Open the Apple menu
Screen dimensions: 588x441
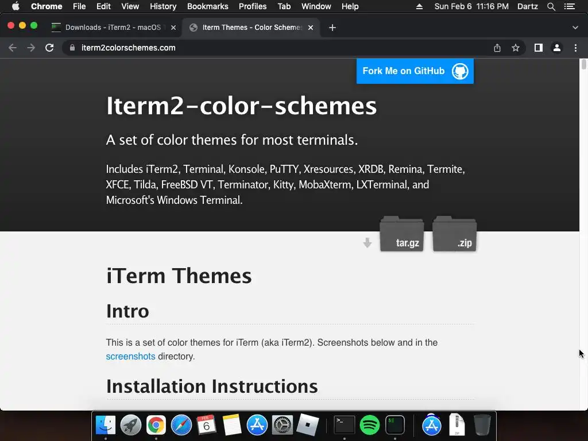[16, 6]
